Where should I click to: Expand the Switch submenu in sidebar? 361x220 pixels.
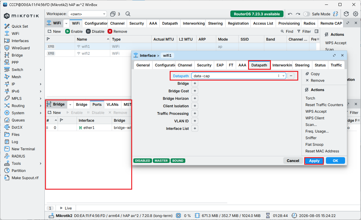[41, 69]
